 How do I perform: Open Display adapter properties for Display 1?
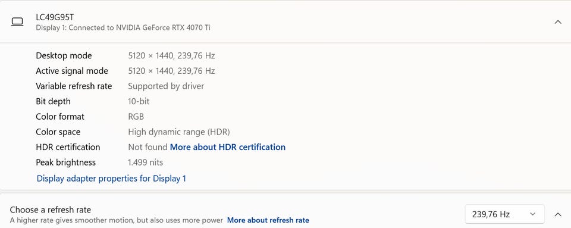click(x=111, y=179)
